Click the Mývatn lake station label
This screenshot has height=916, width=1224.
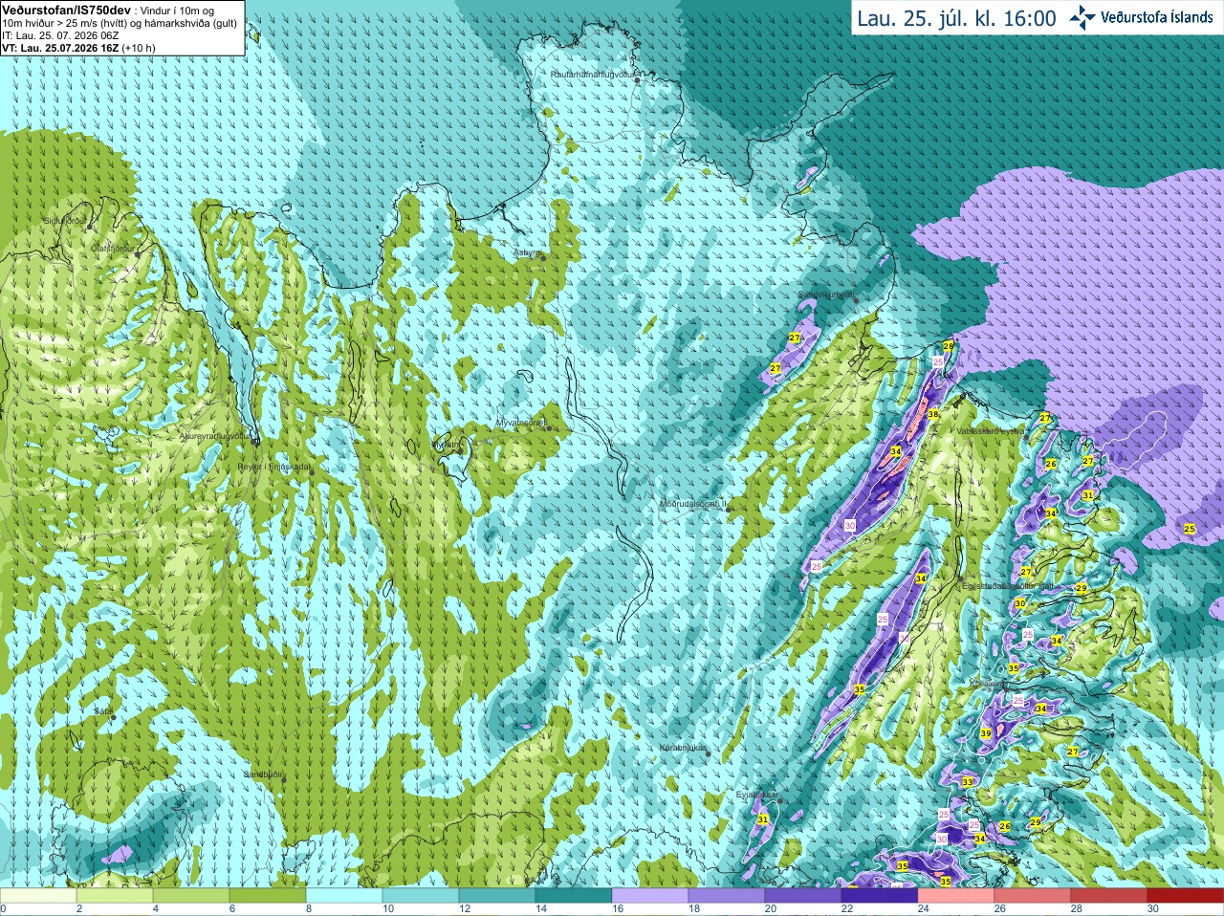[446, 445]
